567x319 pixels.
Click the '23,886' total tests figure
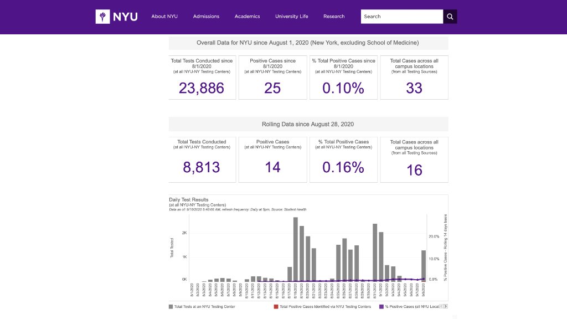click(202, 88)
